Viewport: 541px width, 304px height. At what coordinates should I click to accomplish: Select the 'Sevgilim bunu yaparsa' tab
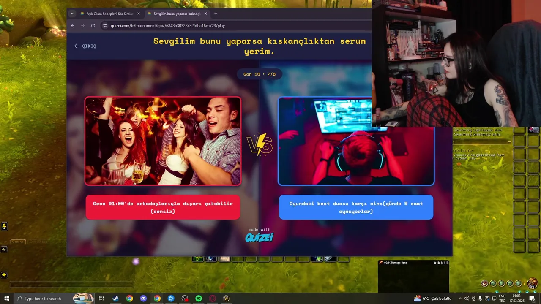pos(177,14)
